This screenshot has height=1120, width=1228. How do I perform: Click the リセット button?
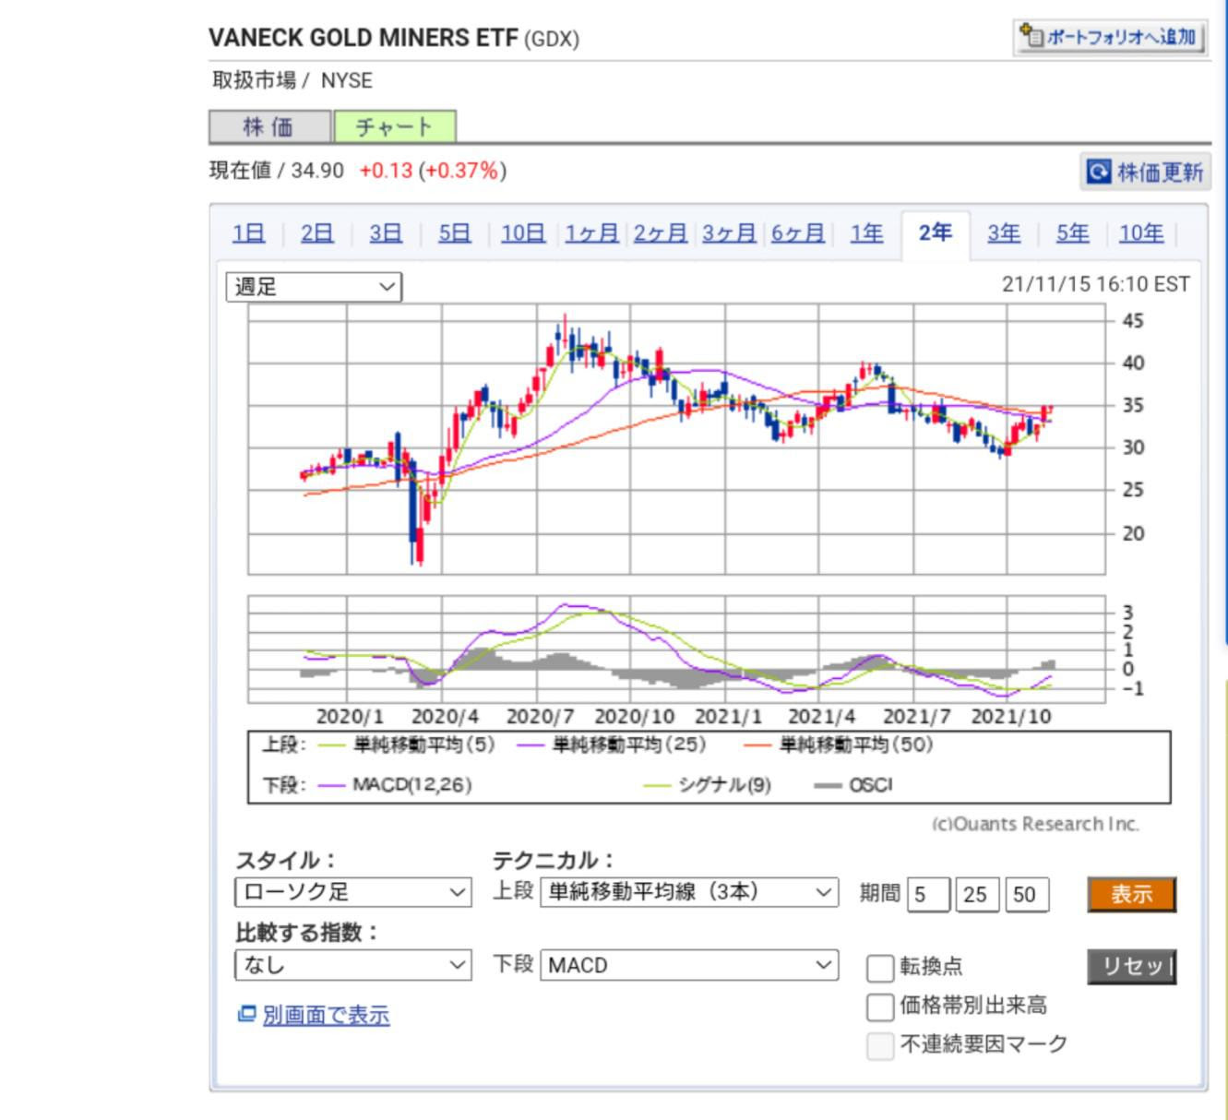click(x=1132, y=967)
